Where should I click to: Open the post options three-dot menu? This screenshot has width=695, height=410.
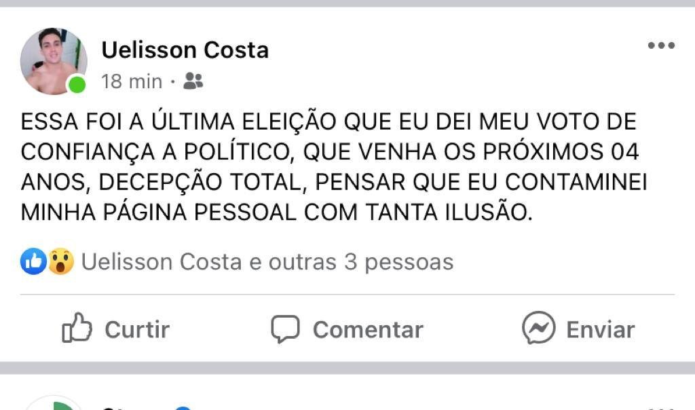click(660, 46)
